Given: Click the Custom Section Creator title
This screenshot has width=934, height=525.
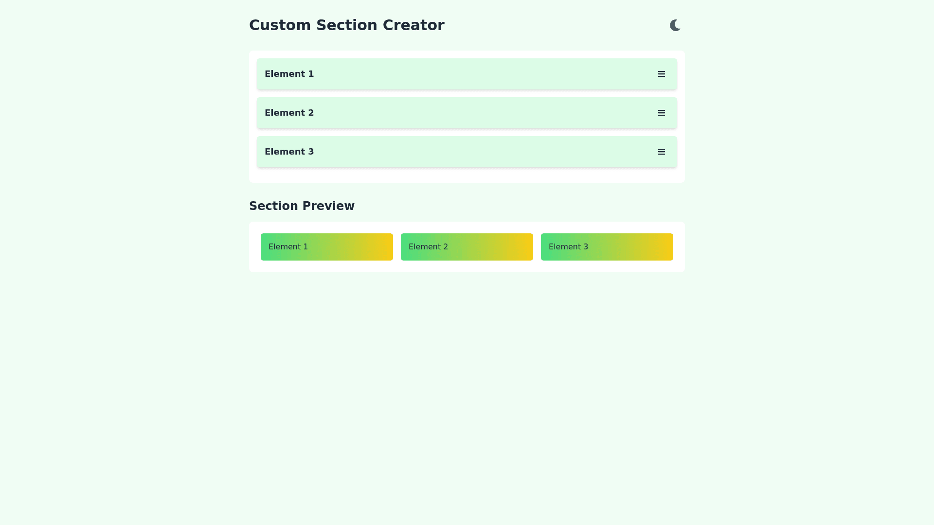Looking at the screenshot, I should pyautogui.click(x=346, y=25).
